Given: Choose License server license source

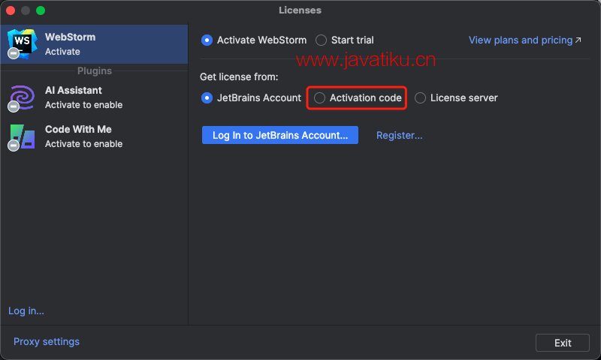Looking at the screenshot, I should click(x=420, y=98).
